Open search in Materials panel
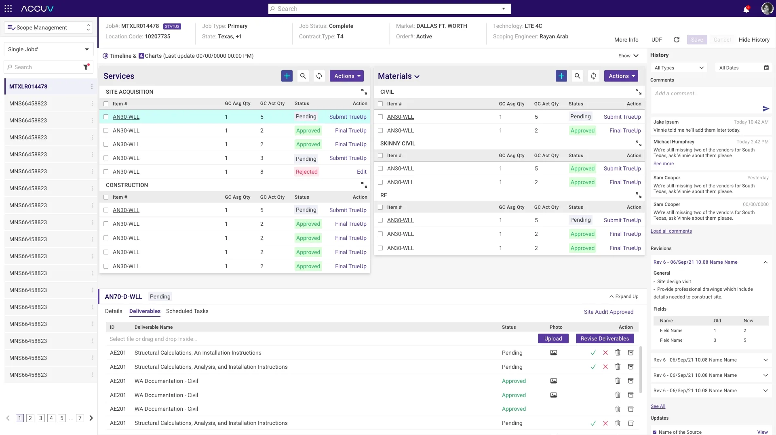The image size is (776, 435). click(578, 76)
